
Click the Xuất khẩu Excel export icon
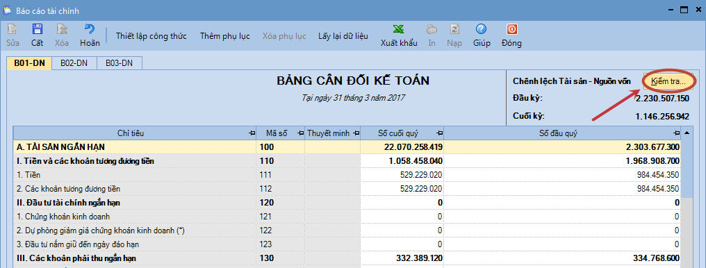click(398, 30)
